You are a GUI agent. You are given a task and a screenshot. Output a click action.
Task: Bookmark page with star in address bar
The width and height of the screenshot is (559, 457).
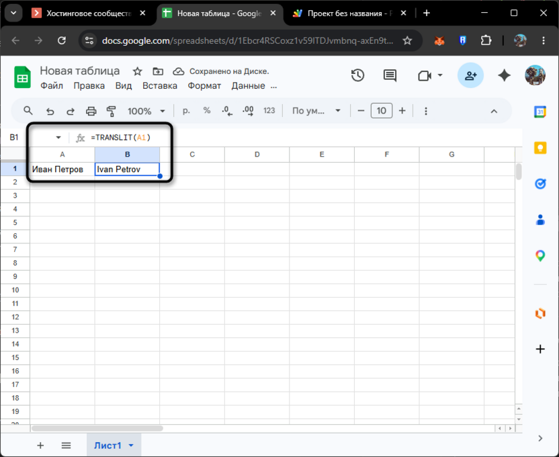click(407, 40)
